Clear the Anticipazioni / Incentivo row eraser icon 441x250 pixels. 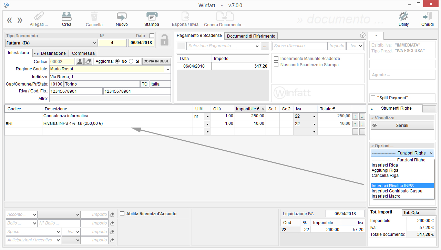click(112, 240)
